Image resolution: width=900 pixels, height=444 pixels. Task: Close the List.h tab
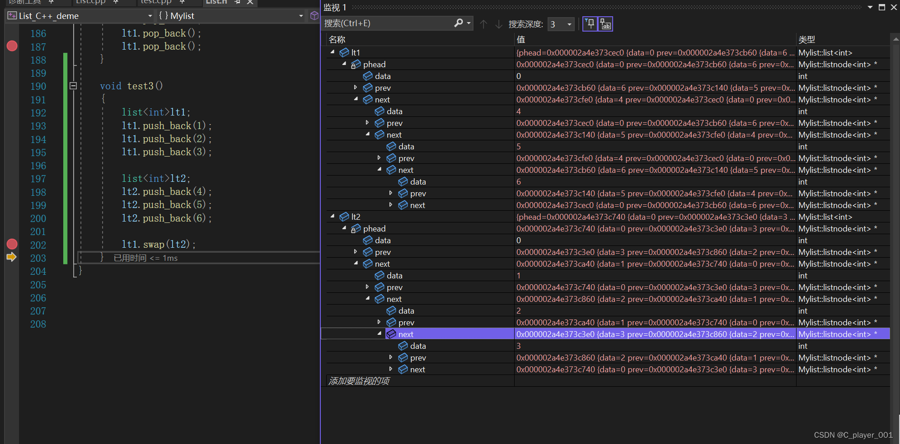250,2
